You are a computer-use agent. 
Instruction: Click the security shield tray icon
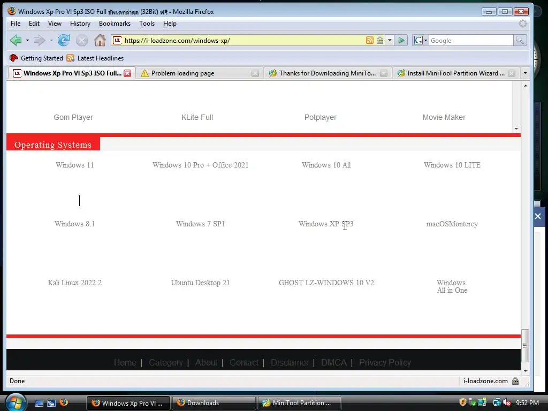pos(463,402)
